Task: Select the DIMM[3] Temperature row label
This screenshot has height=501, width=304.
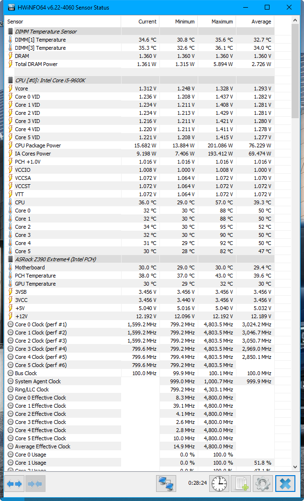Action: tap(40, 48)
